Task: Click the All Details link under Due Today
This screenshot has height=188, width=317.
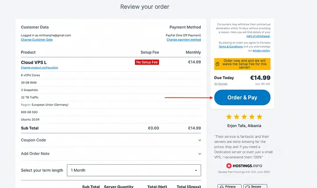Action: (221, 84)
